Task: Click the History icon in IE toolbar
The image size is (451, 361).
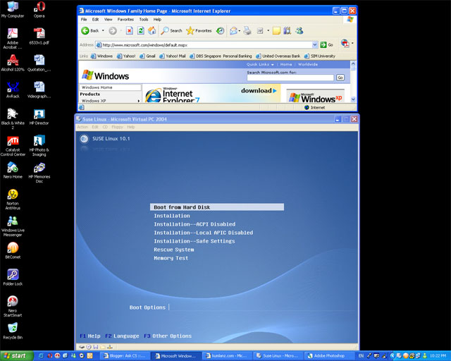Action: [221, 30]
